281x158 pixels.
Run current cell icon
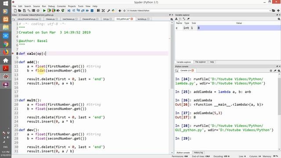tap(49, 11)
